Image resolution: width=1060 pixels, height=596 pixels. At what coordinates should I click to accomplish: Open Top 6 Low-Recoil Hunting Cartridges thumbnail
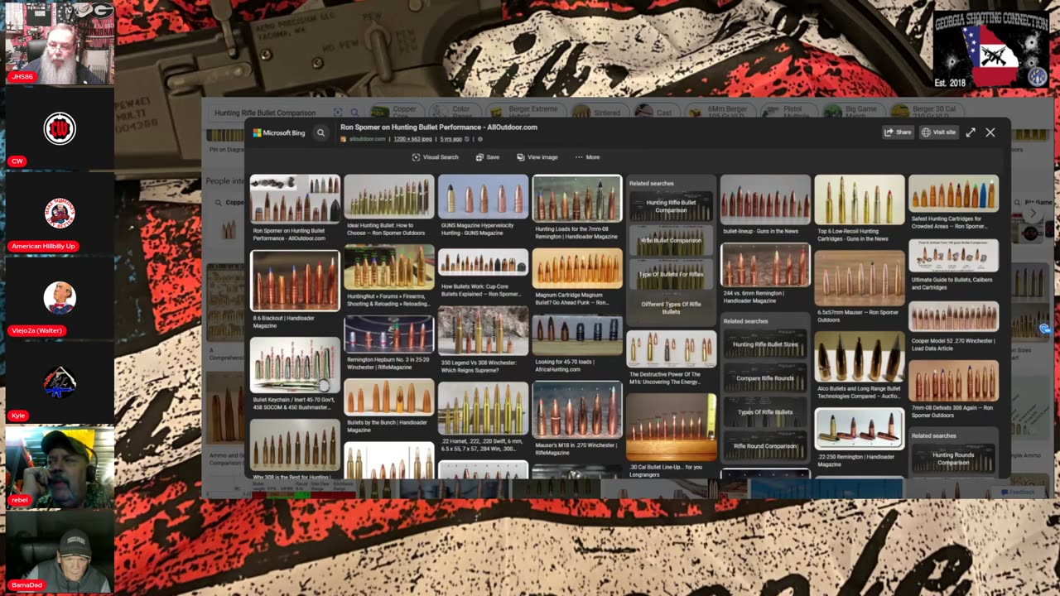pyautogui.click(x=860, y=199)
